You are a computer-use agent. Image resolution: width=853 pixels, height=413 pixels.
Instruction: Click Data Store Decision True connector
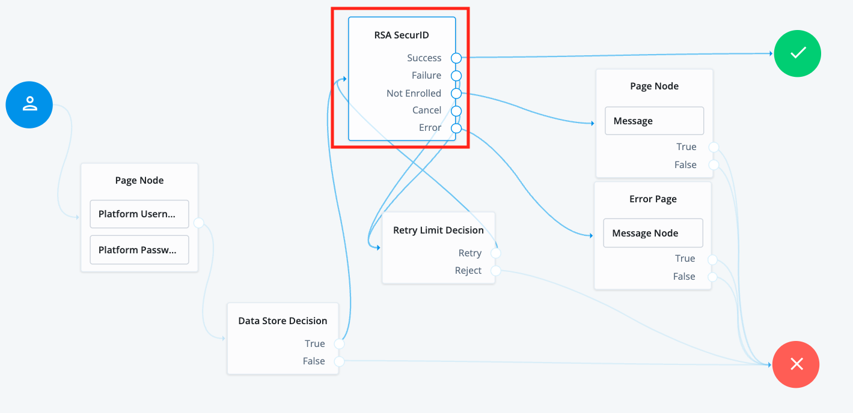tap(339, 344)
